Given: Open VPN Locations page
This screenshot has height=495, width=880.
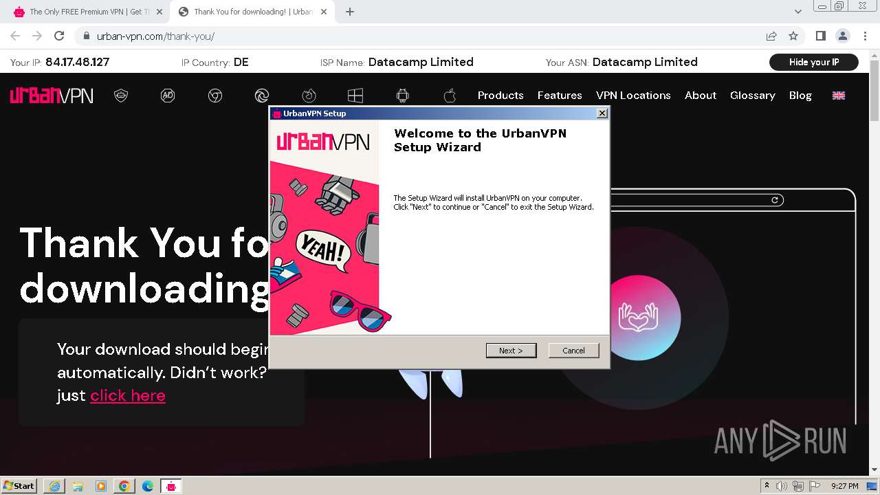Looking at the screenshot, I should (x=633, y=96).
